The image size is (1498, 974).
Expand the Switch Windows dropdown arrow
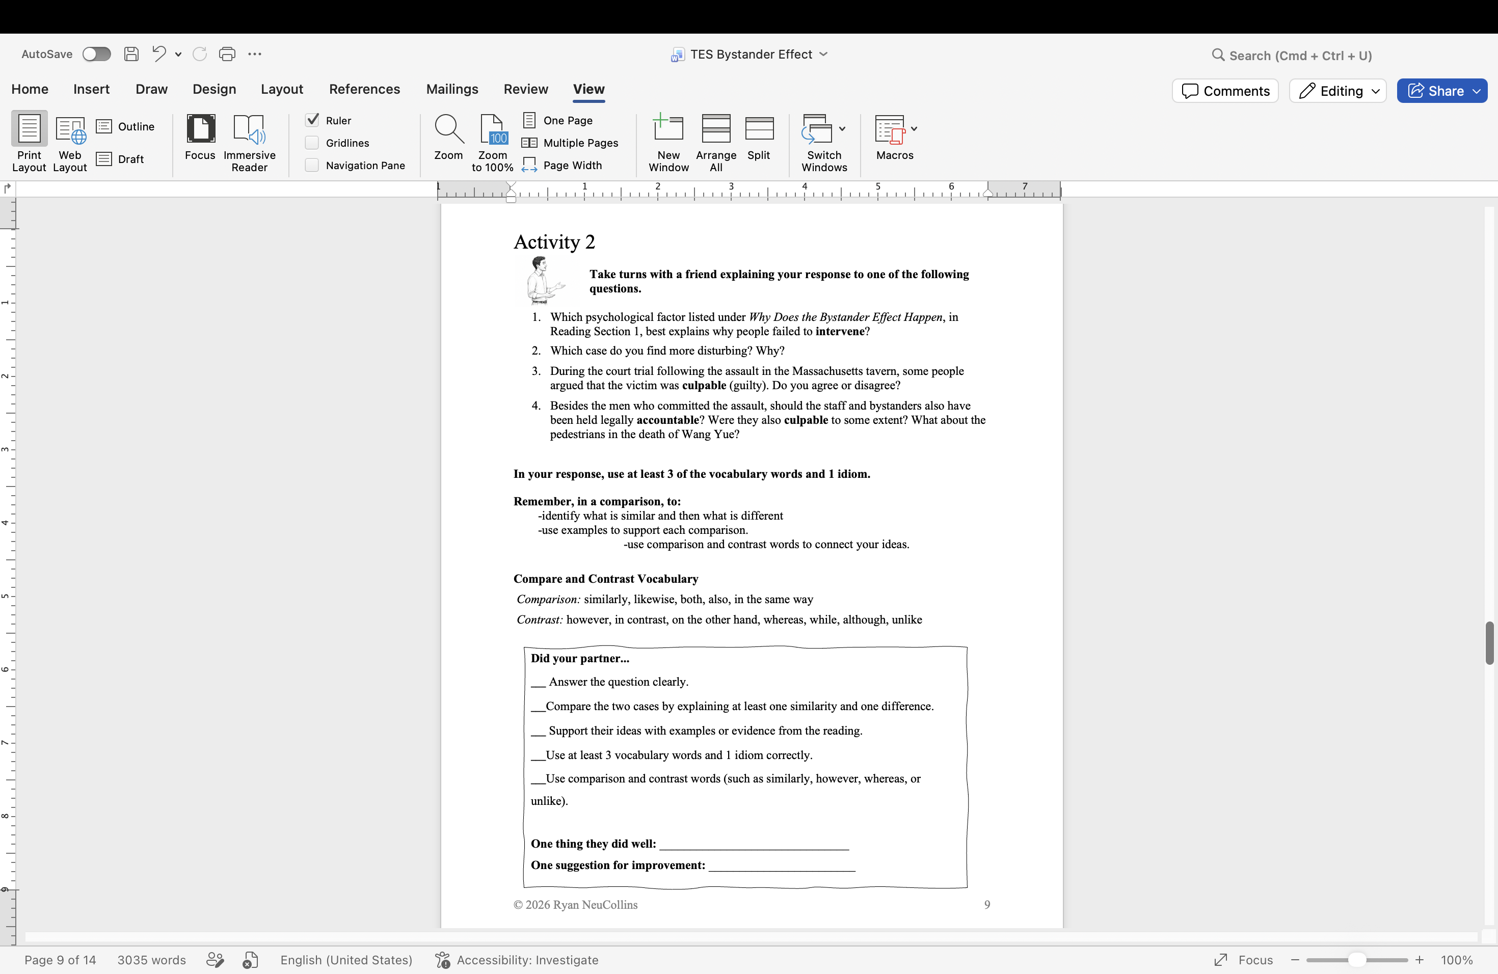(842, 129)
